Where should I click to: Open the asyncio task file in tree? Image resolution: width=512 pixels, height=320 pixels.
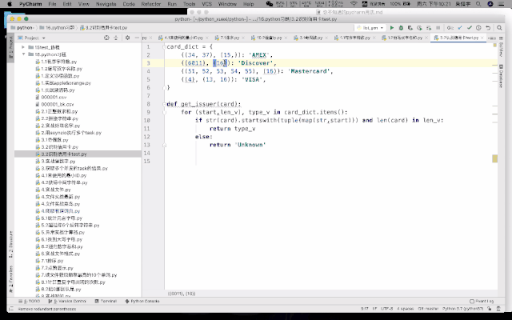point(68,133)
